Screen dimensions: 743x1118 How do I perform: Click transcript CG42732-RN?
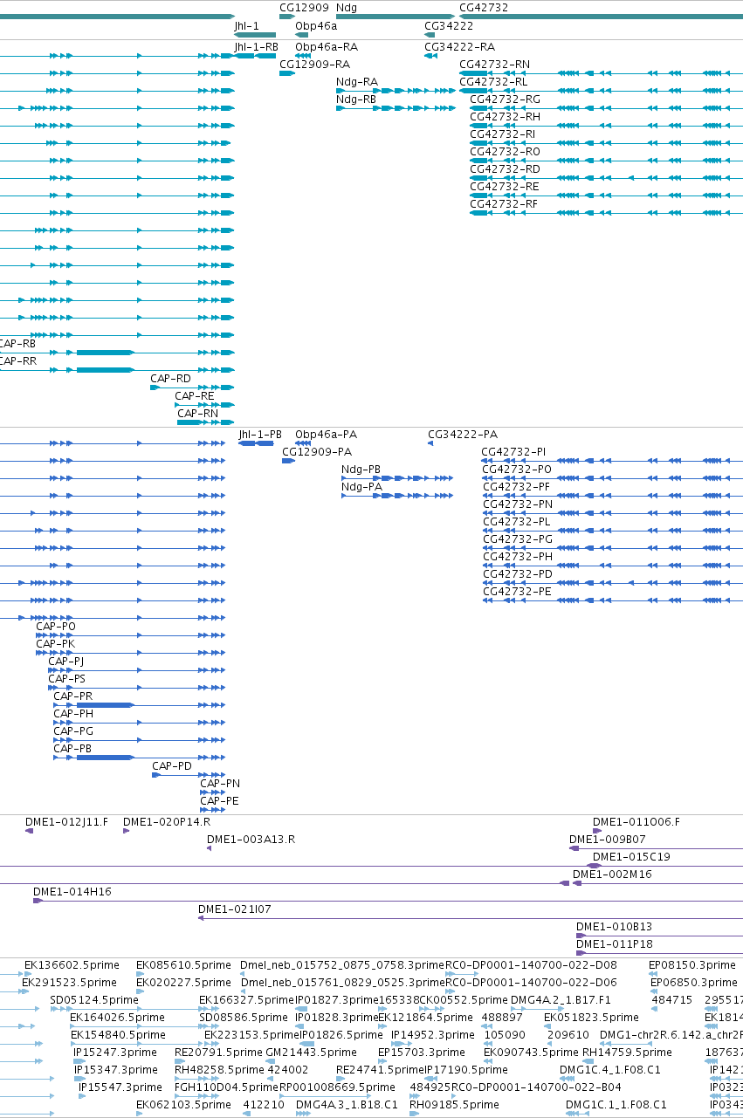pyautogui.click(x=494, y=64)
